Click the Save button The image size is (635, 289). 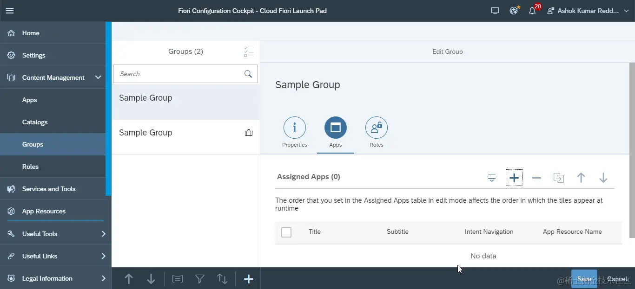pyautogui.click(x=584, y=279)
